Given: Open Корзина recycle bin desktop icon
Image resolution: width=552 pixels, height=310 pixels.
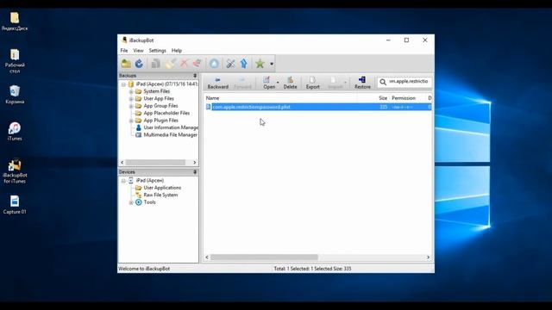Looking at the screenshot, I should 15,95.
